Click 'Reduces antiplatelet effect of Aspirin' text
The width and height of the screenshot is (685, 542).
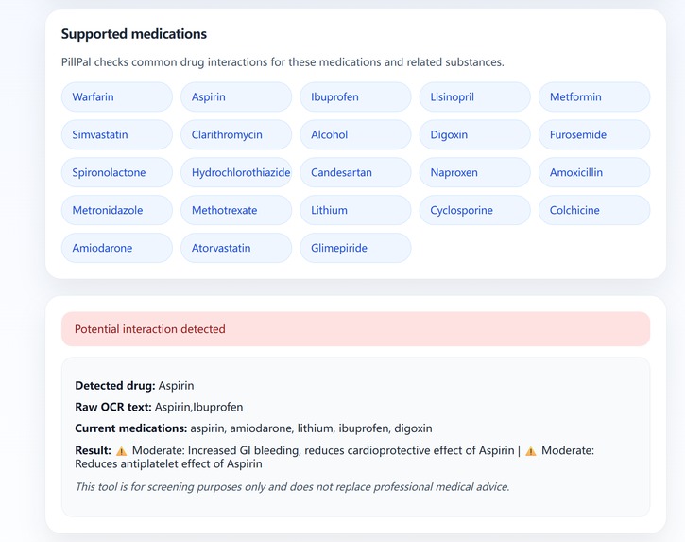168,463
